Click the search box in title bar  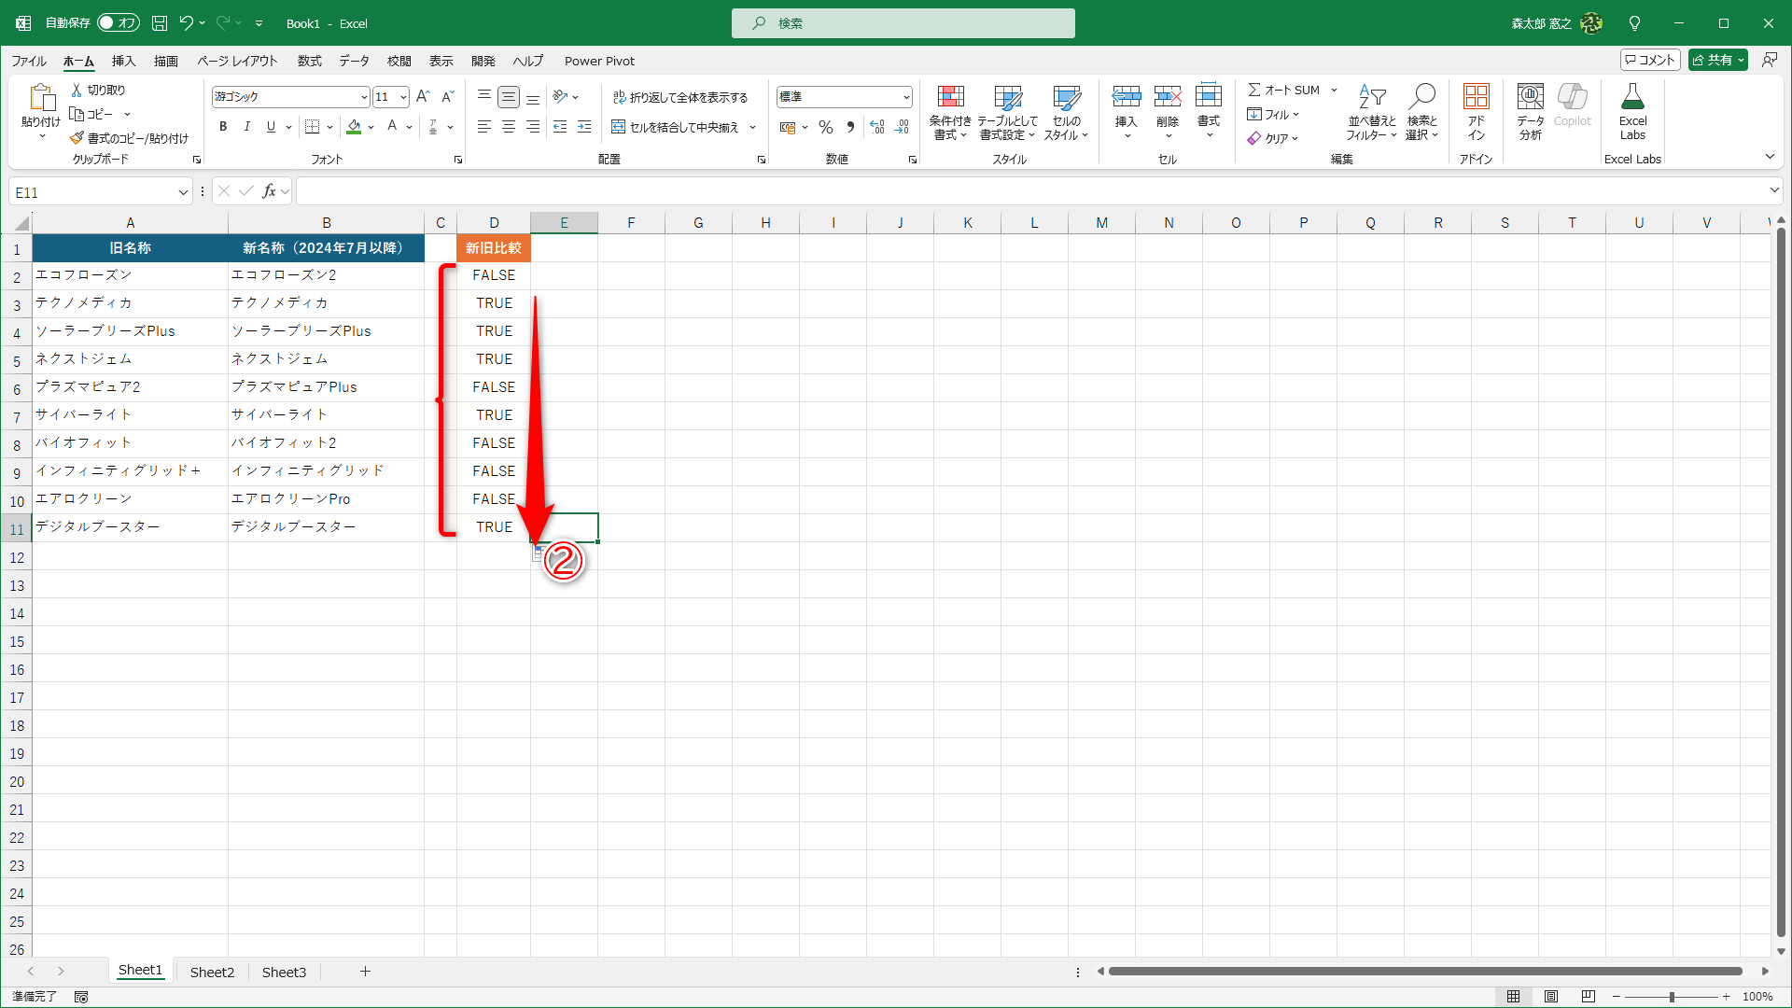[903, 23]
